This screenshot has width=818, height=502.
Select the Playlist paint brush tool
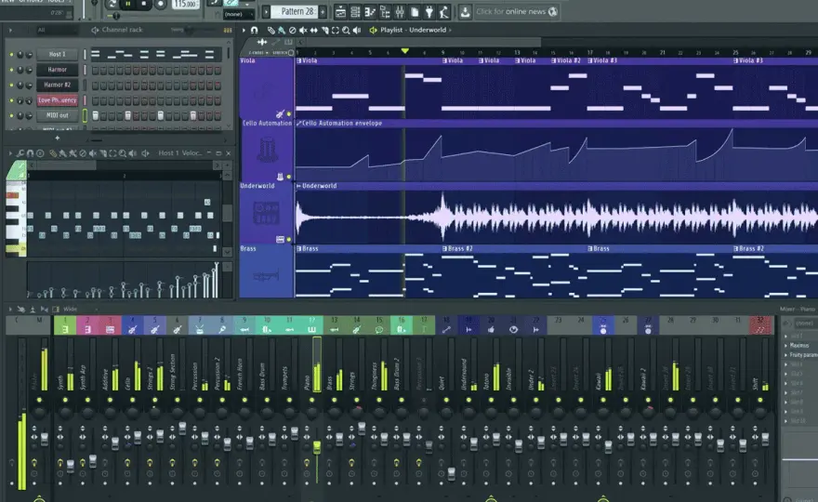click(281, 31)
